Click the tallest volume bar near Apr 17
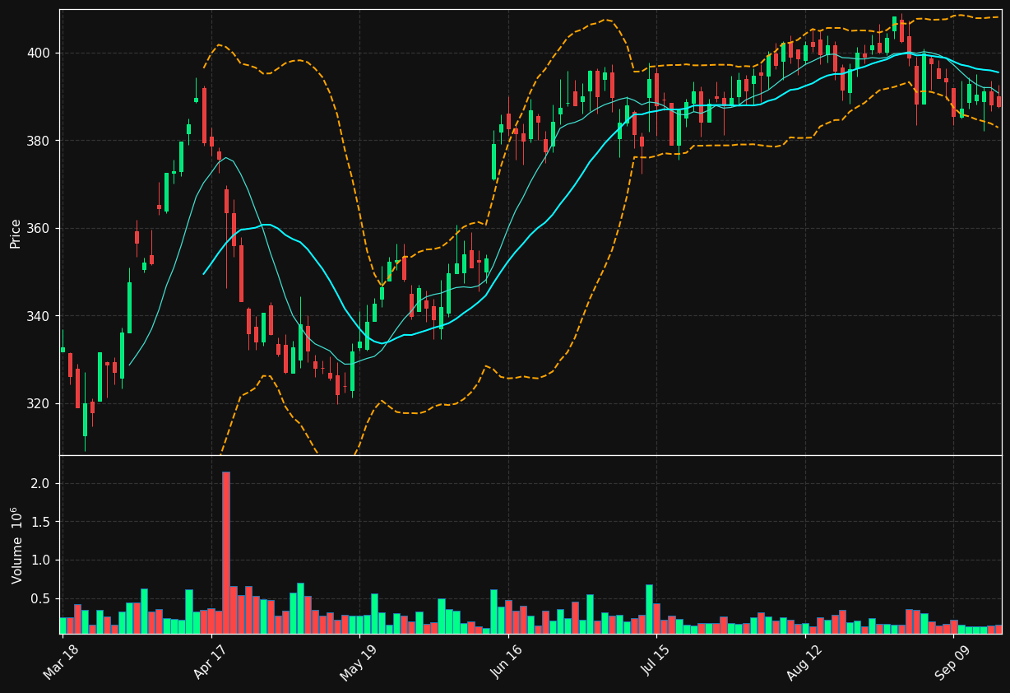1010x693 pixels. (226, 552)
